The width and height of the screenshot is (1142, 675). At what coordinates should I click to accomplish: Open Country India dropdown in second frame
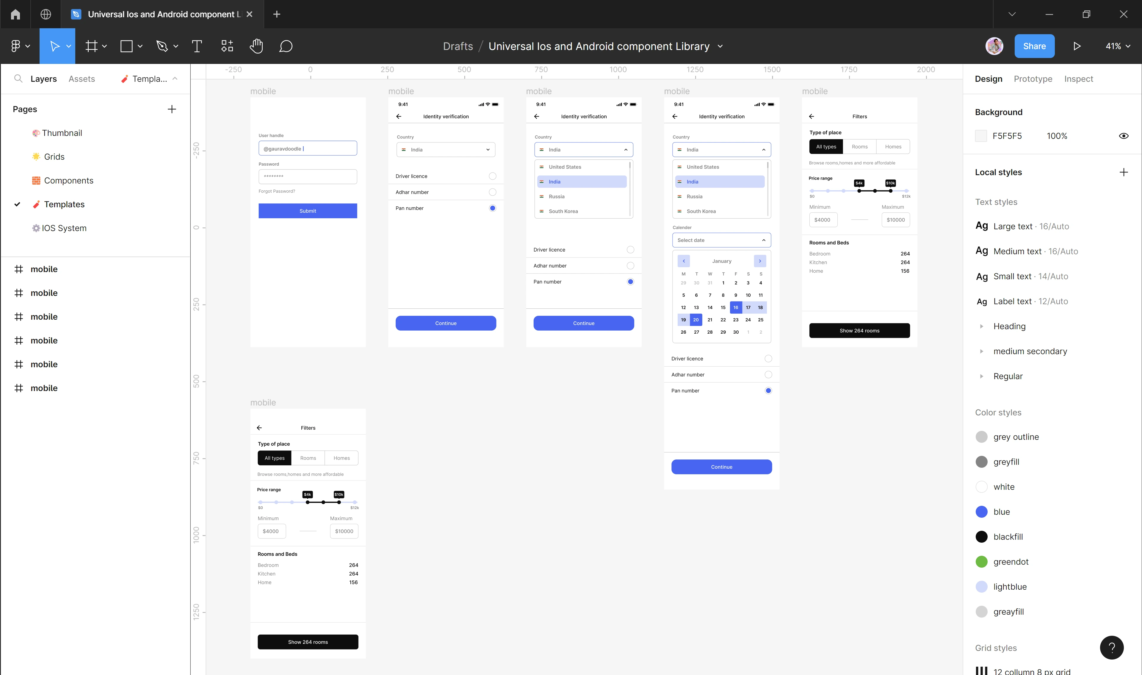446,150
